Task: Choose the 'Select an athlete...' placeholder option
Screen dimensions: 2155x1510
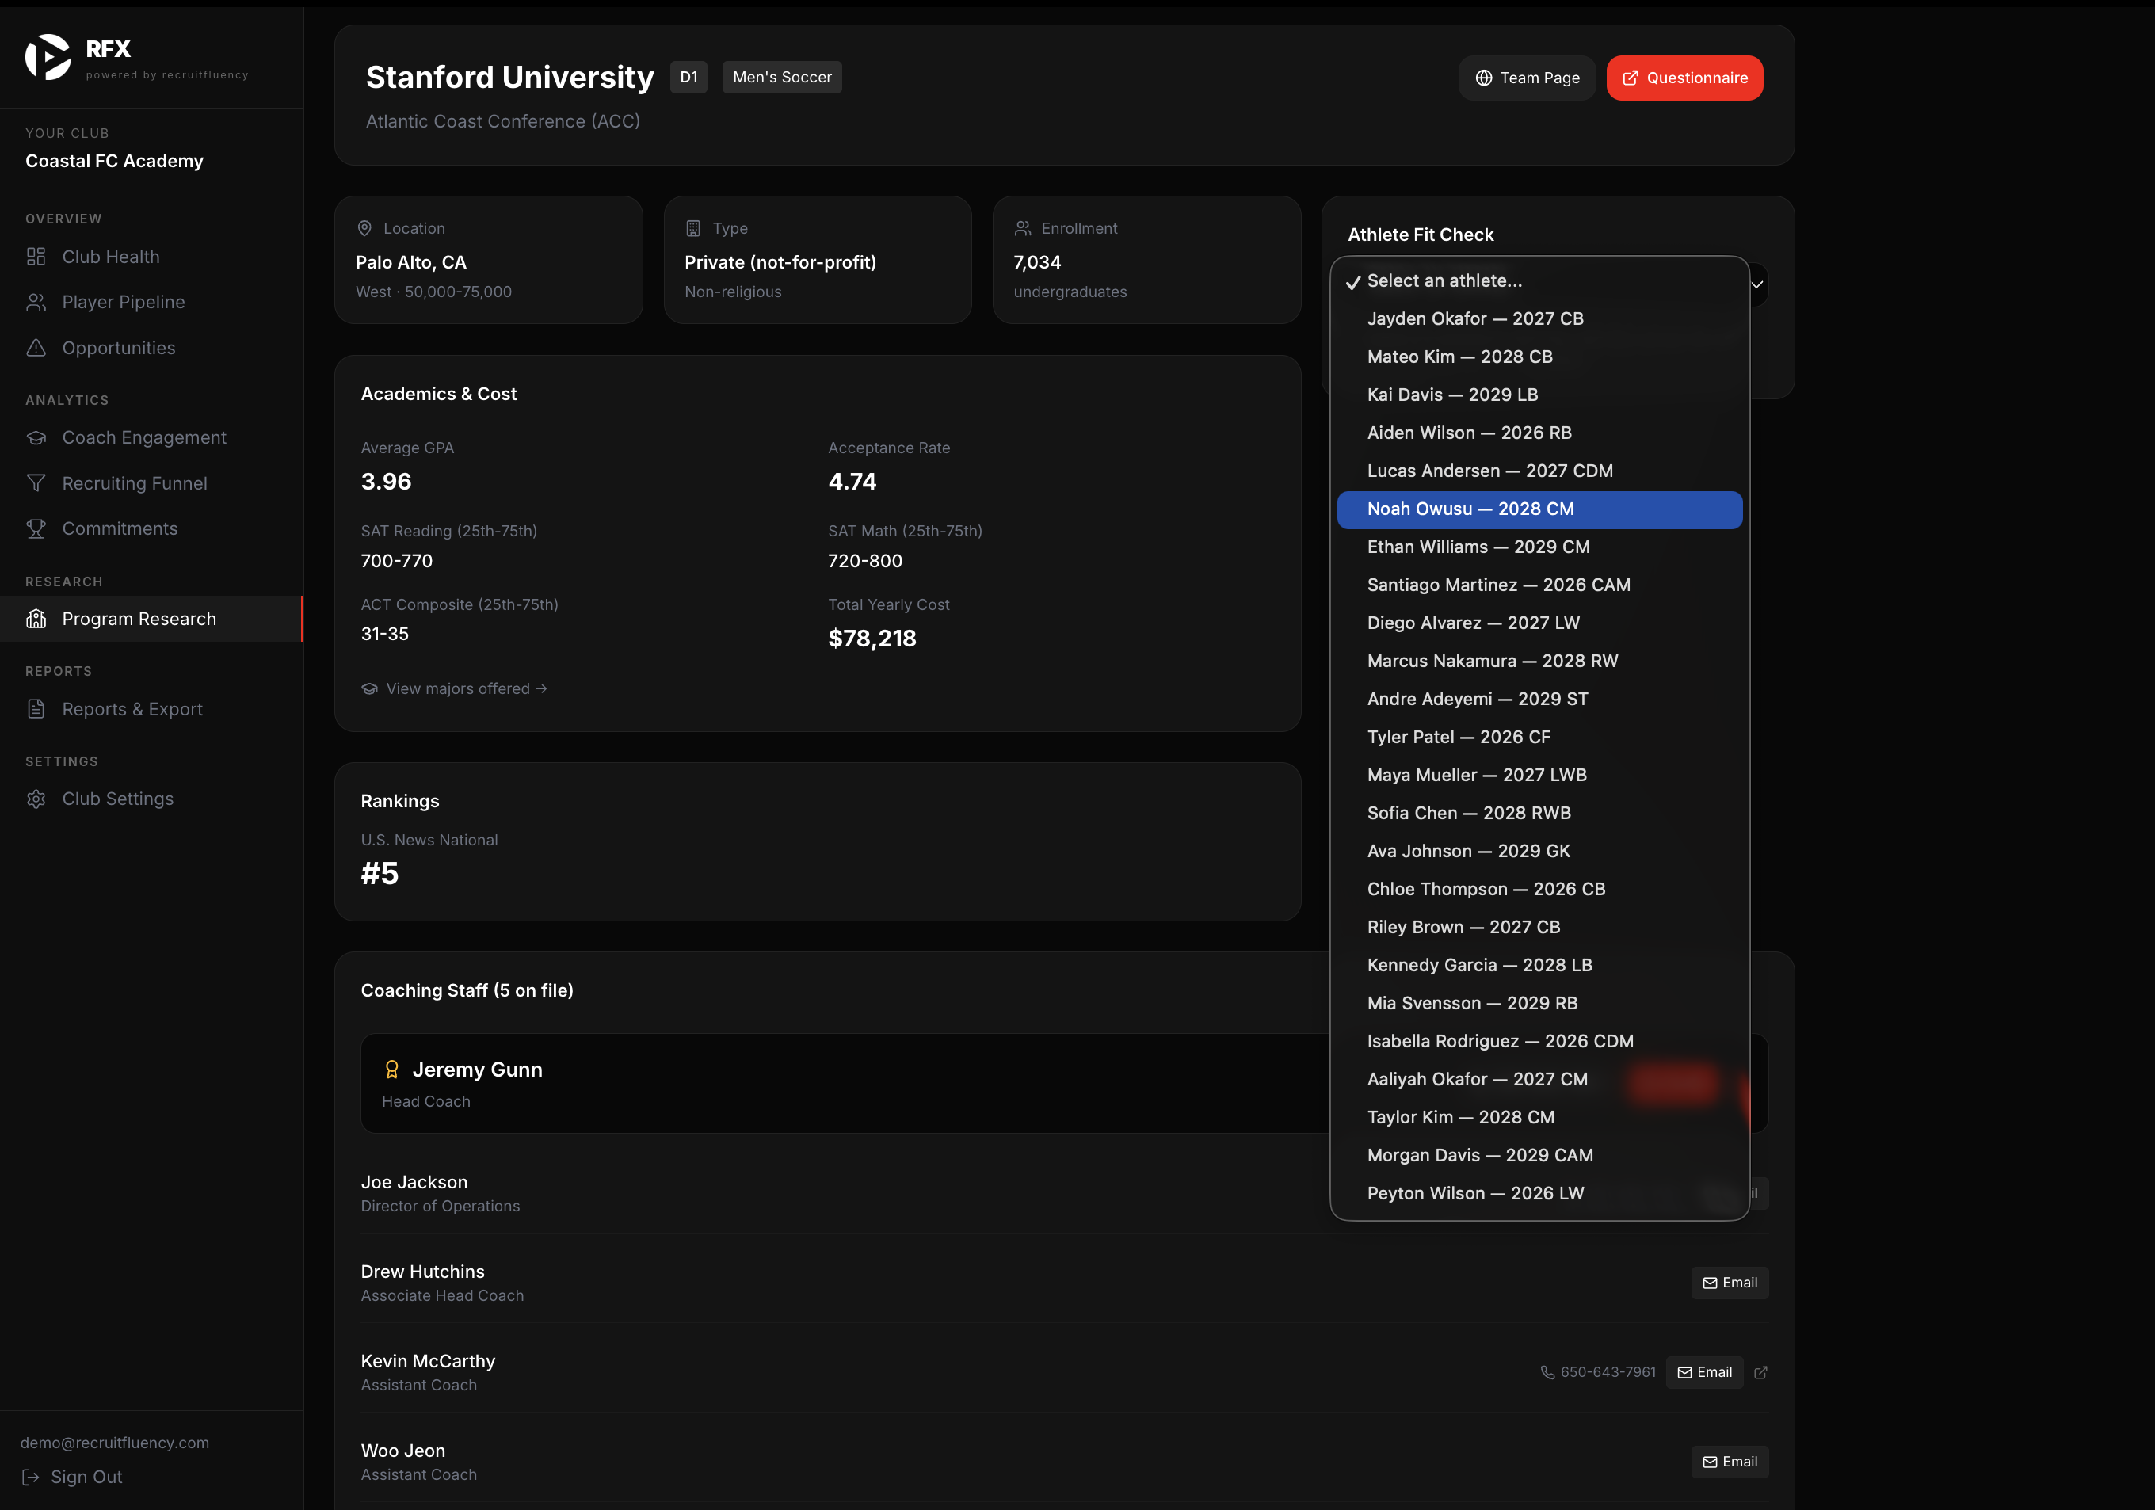Action: pos(1539,280)
